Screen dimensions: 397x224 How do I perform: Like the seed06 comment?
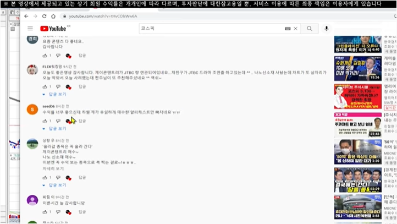click(45, 121)
